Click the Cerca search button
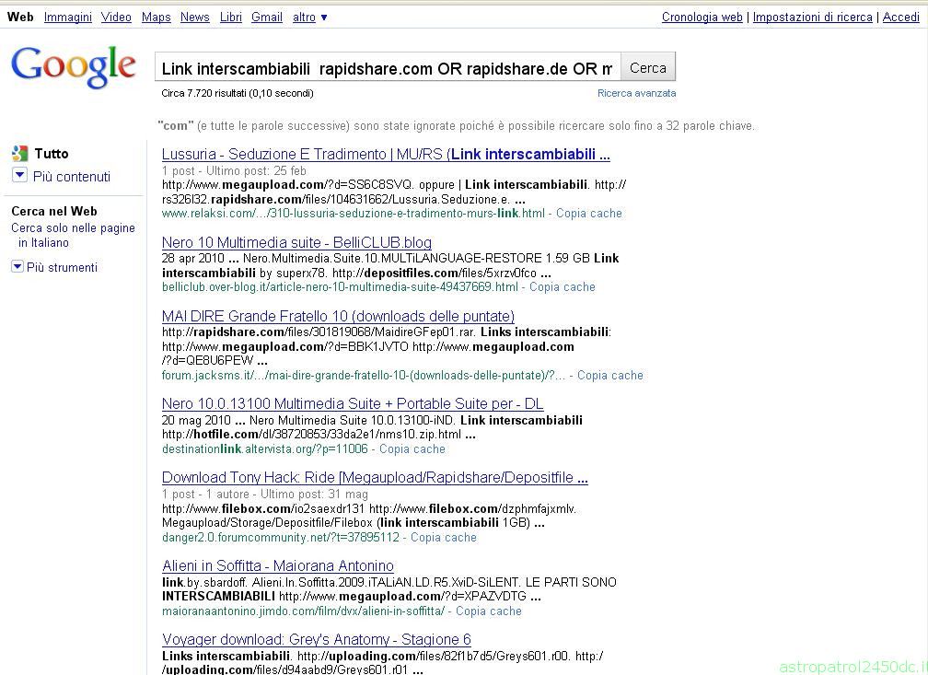928x675 pixels. click(648, 67)
